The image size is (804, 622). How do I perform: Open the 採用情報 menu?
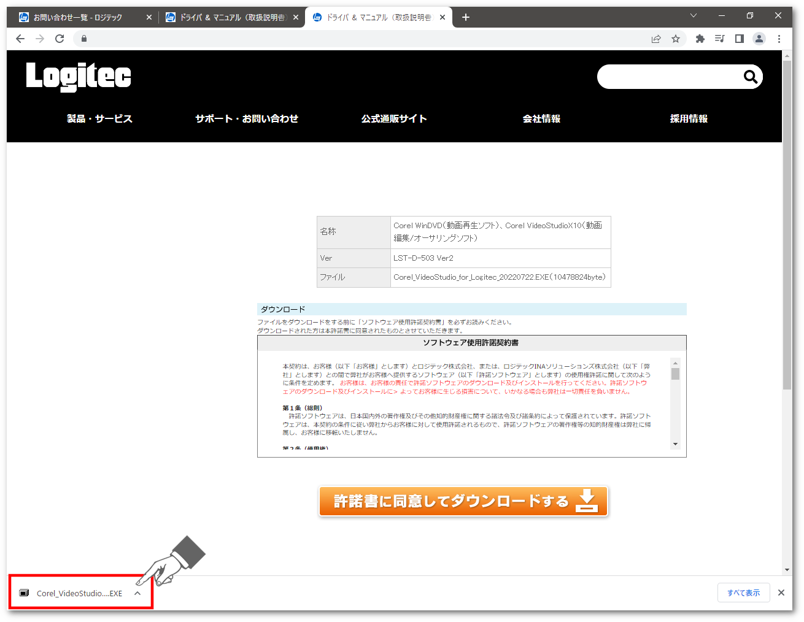pos(689,118)
